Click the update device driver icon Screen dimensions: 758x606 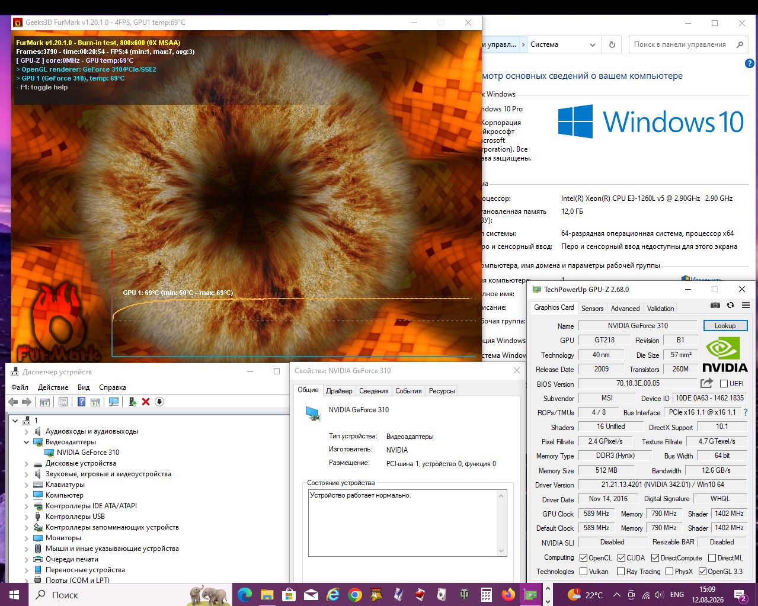(x=133, y=402)
